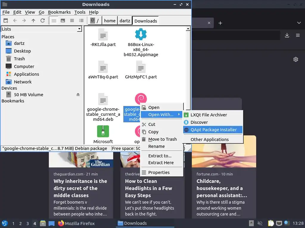Switch to virtual desktop 2

[x=21, y=224]
